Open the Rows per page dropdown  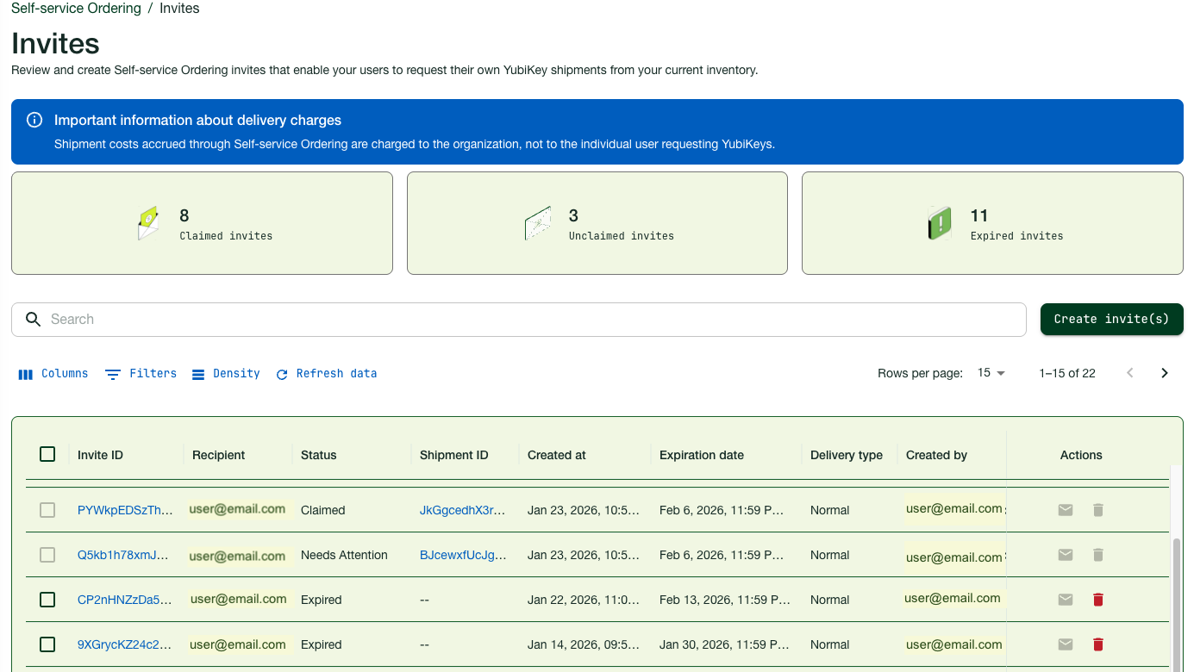pos(991,373)
